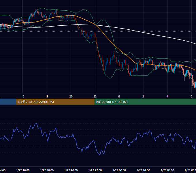The image size is (196, 173).
Task: Click the 1/22 18:00 label on the oscillator axis
Action: coord(47,170)
